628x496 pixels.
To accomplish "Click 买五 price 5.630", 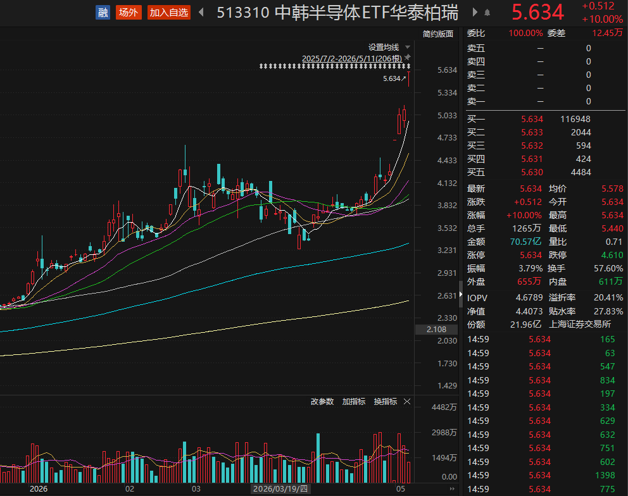I will pos(532,172).
